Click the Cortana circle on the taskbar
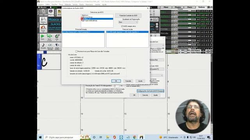Screen dimensions: 250x140 [x=94, y=137]
